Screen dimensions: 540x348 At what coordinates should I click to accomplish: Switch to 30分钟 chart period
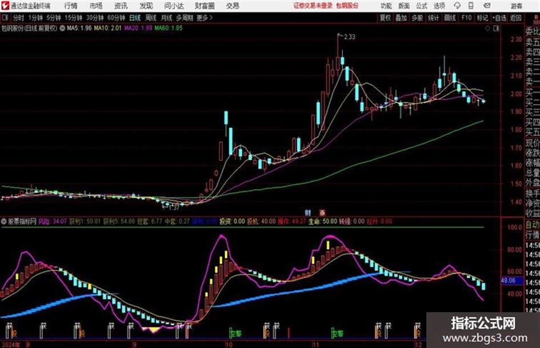tap(95, 18)
